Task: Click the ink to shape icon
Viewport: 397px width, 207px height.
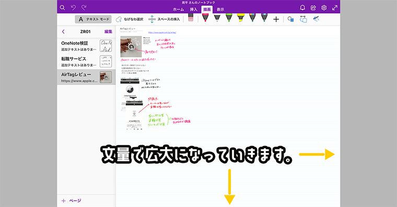Action: click(x=303, y=19)
